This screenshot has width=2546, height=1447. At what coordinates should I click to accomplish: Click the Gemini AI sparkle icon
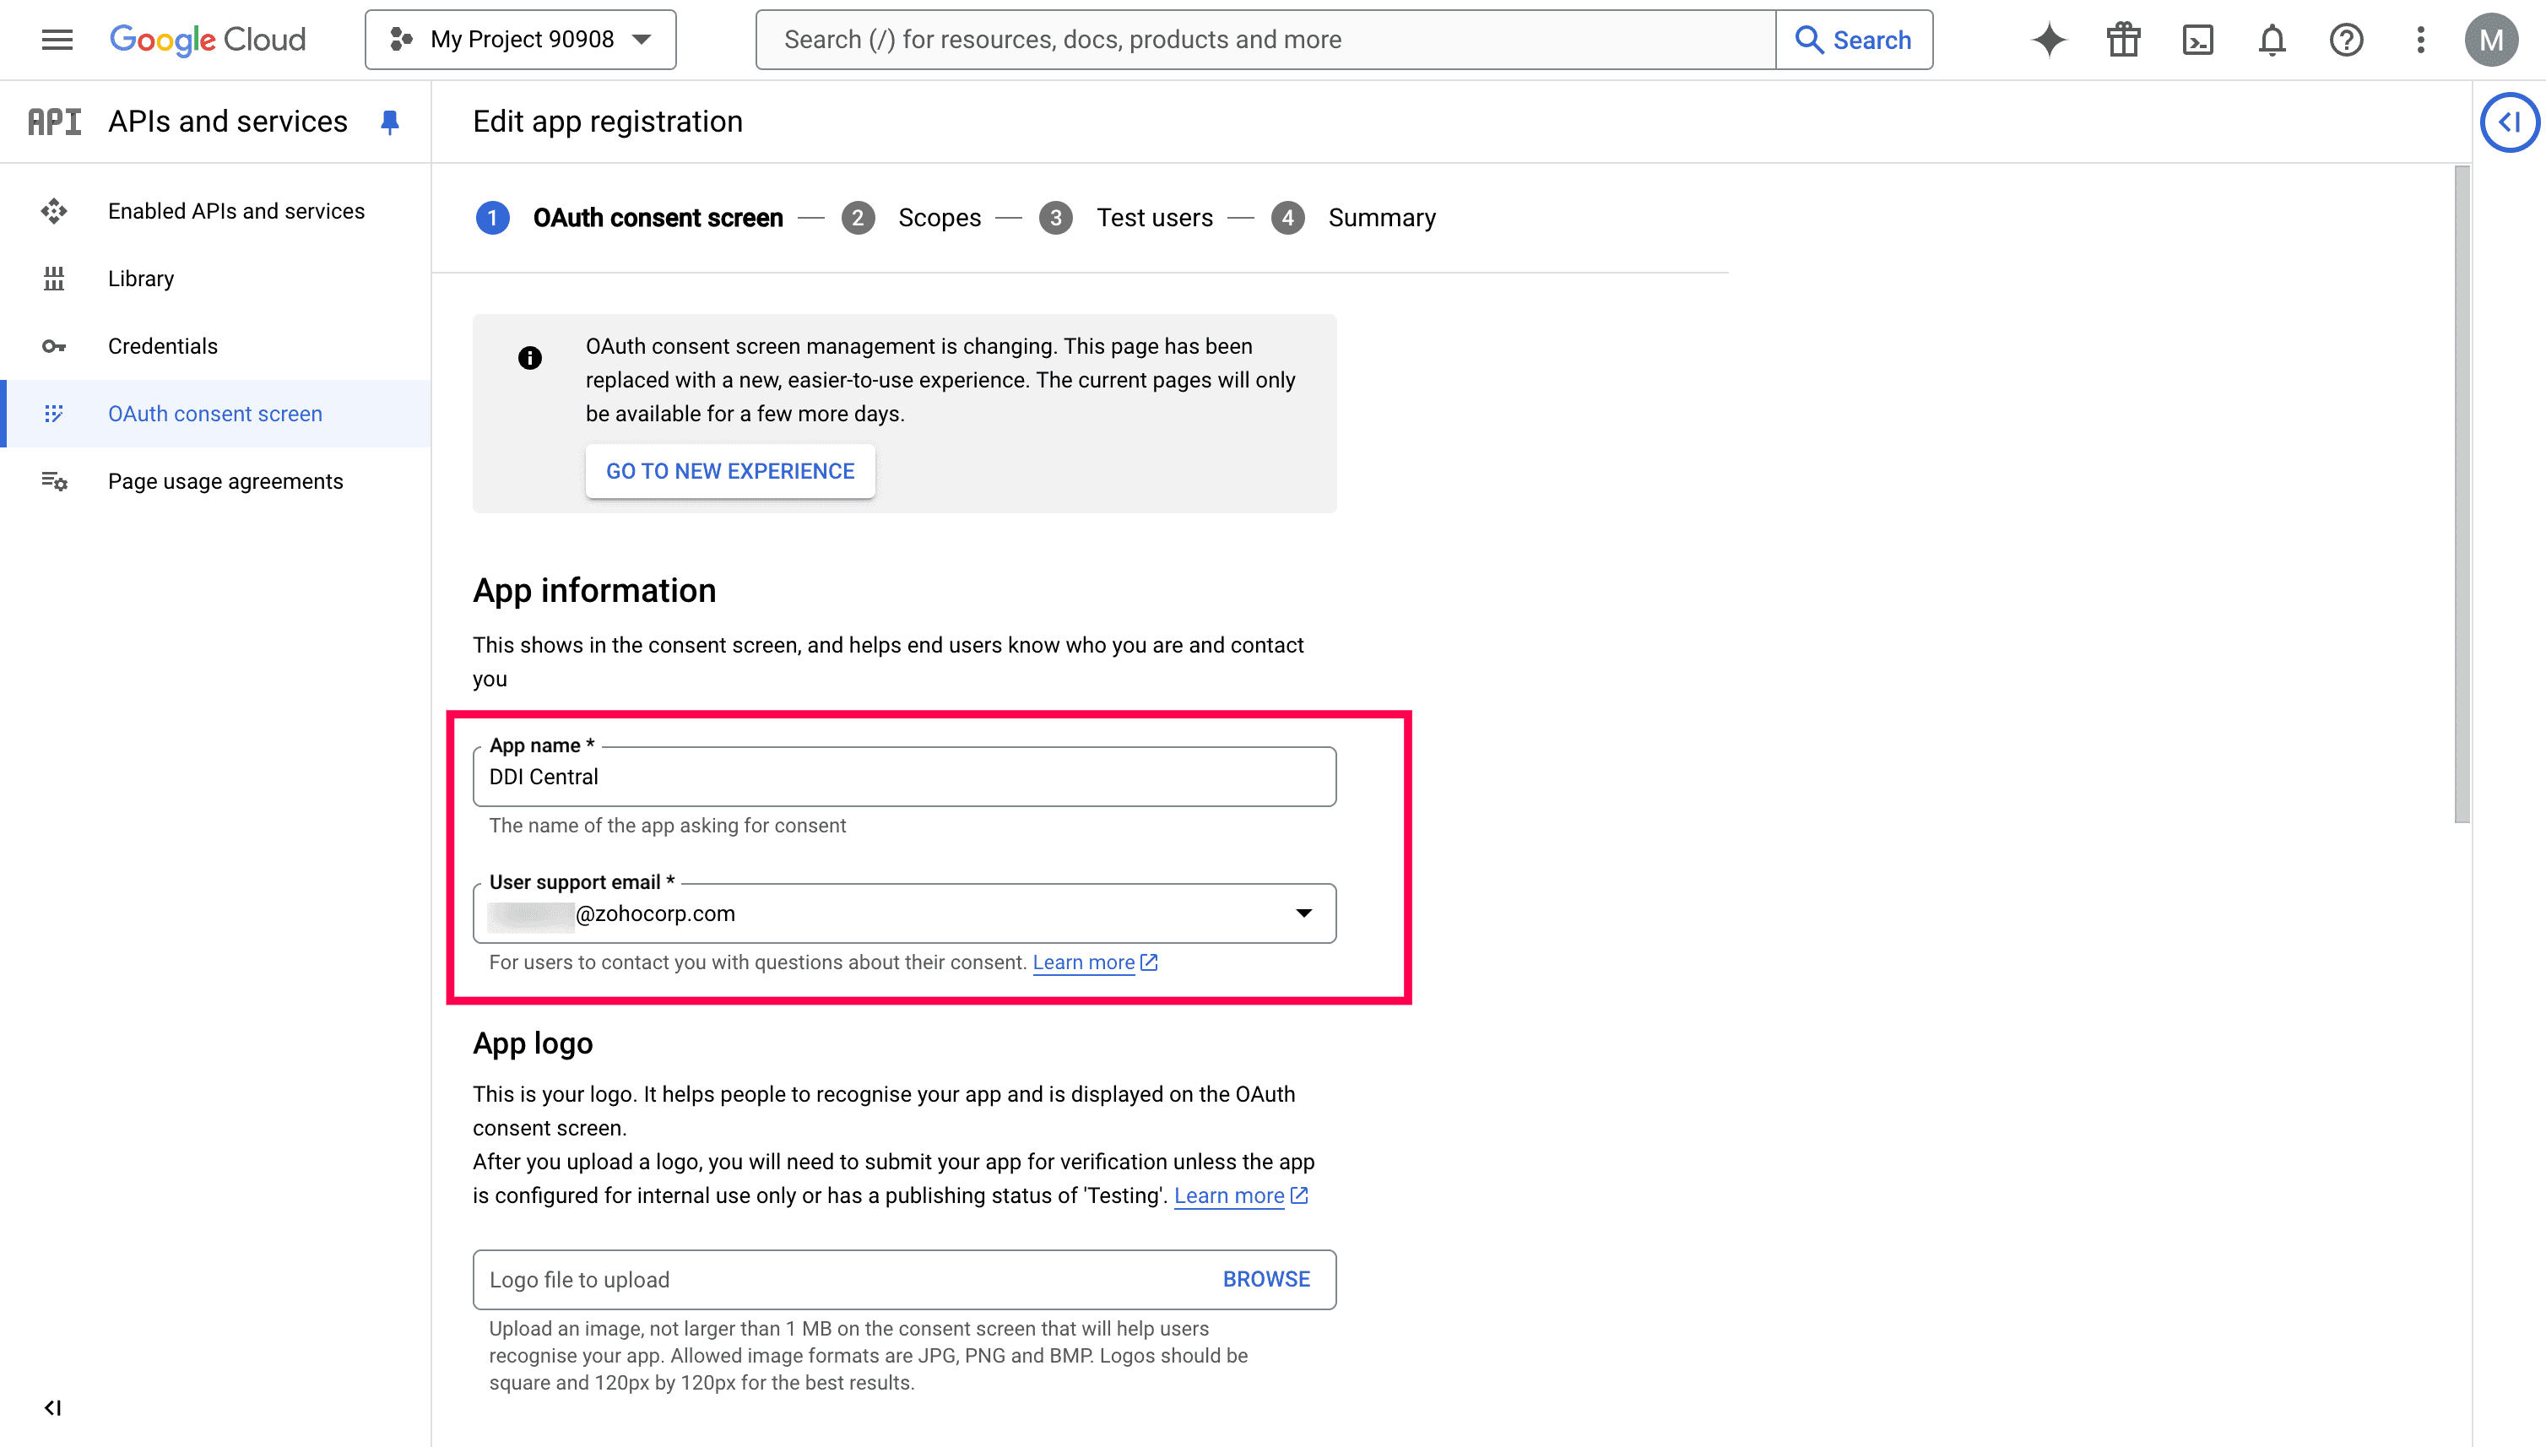(x=2048, y=40)
